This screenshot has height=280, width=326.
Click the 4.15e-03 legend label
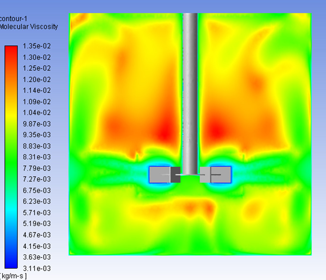(37, 246)
